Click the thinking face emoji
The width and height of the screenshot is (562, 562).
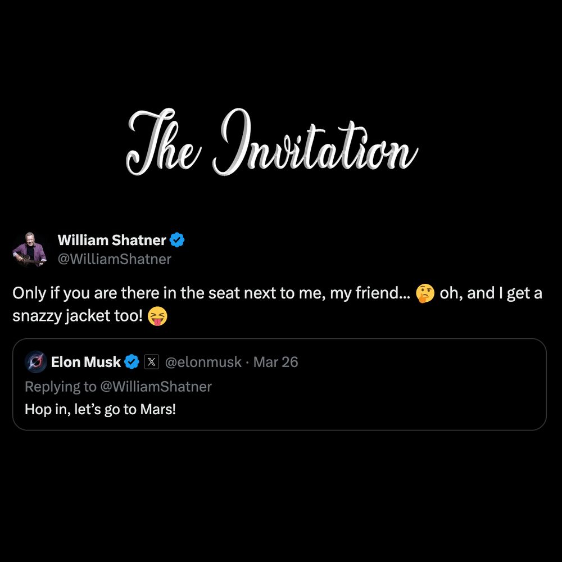point(425,293)
